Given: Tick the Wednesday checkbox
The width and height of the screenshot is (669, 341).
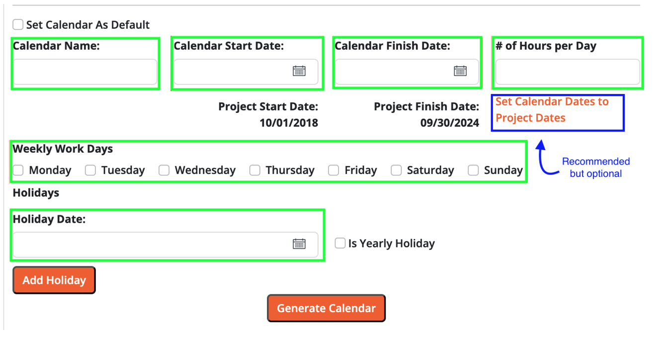Looking at the screenshot, I should point(164,170).
